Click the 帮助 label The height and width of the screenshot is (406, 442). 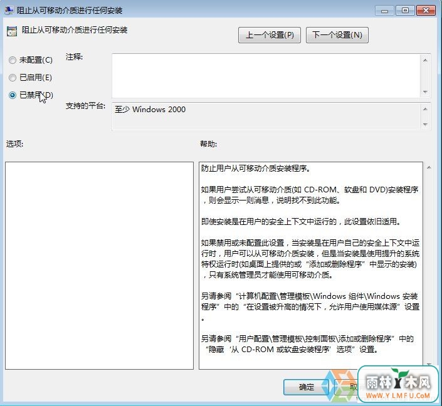pos(208,144)
